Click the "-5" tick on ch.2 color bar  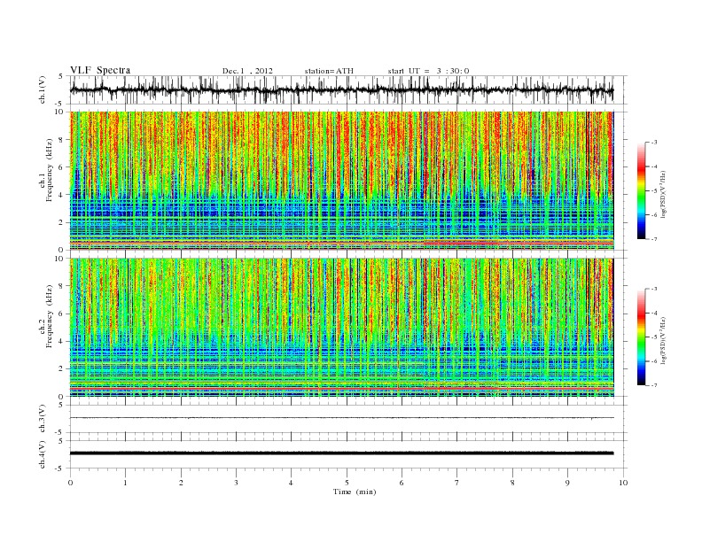pos(654,337)
